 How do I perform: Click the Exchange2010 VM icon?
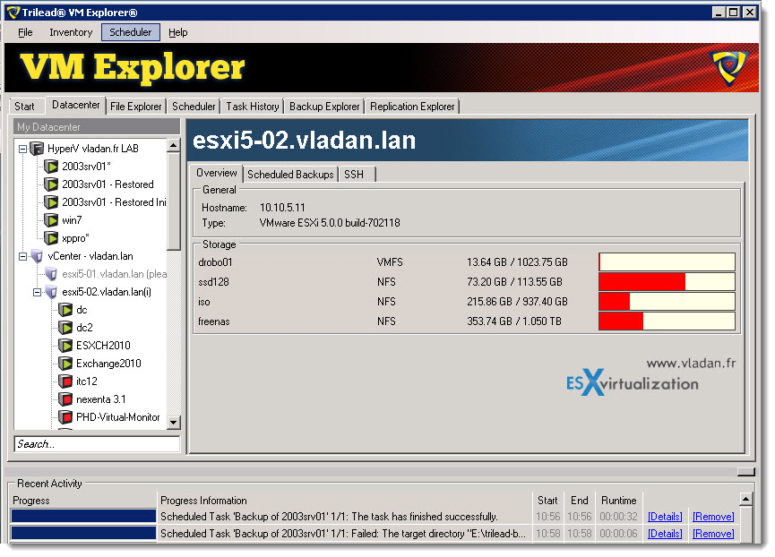tap(65, 364)
